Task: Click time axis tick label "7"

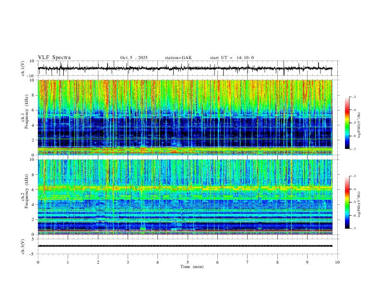Action: tap(248, 262)
